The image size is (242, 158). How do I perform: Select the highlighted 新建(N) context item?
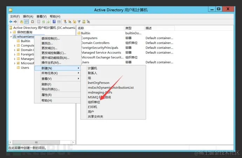57,68
